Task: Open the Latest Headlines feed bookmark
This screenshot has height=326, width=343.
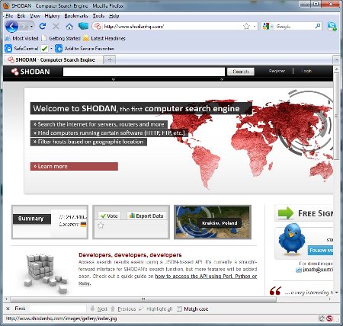Action: tap(104, 38)
